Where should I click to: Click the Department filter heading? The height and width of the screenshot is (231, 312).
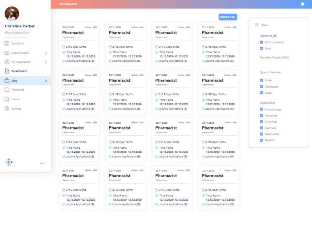point(267,103)
